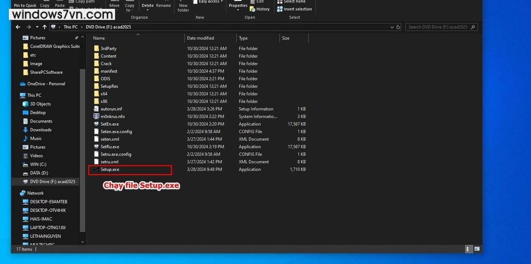Click the Back arrow navigation icon
This screenshot has height=264, width=531.
pos(18,27)
